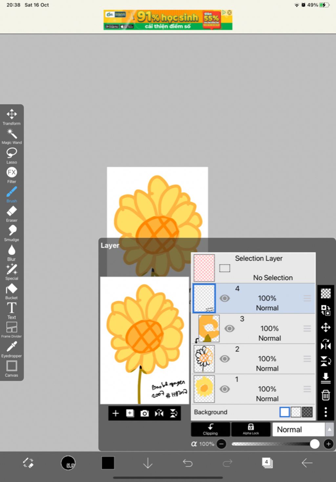This screenshot has height=482, width=336.
Task: Tap the Wi-Fi status icon
Action: pos(297,5)
